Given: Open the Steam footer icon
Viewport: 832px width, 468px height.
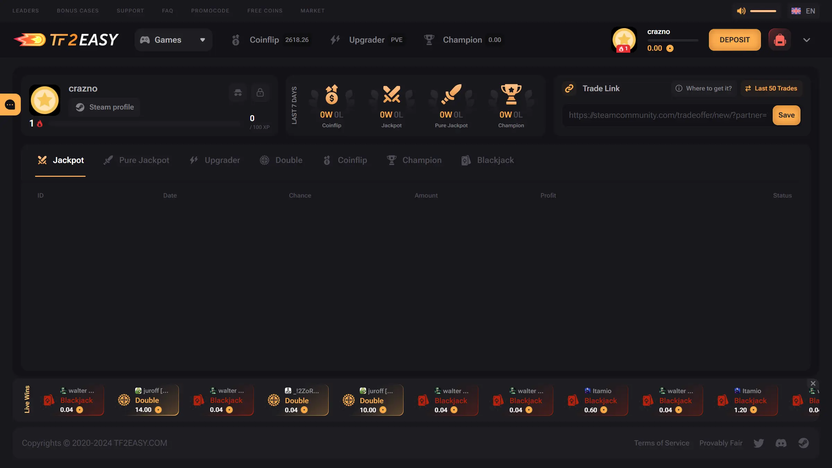Looking at the screenshot, I should [x=803, y=443].
